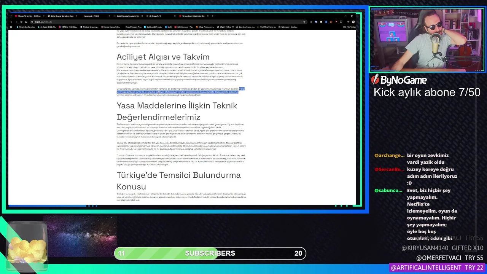Bookmark this page with the star icon

pos(304,22)
